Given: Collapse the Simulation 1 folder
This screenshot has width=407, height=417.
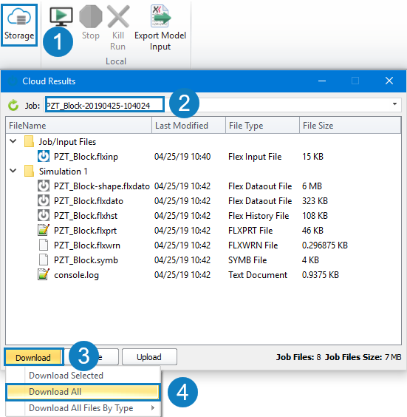Looking at the screenshot, I should [13, 171].
